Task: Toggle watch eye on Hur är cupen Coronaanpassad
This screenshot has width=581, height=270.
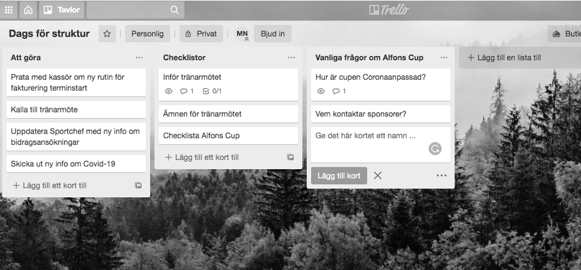Action: point(321,91)
